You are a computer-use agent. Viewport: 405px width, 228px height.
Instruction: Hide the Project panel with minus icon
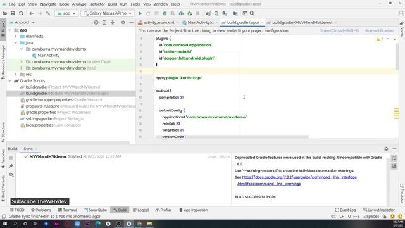(131, 23)
